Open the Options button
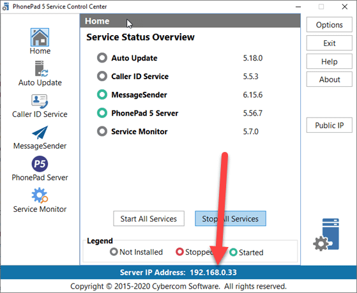This screenshot has height=293, width=357. 330,25
